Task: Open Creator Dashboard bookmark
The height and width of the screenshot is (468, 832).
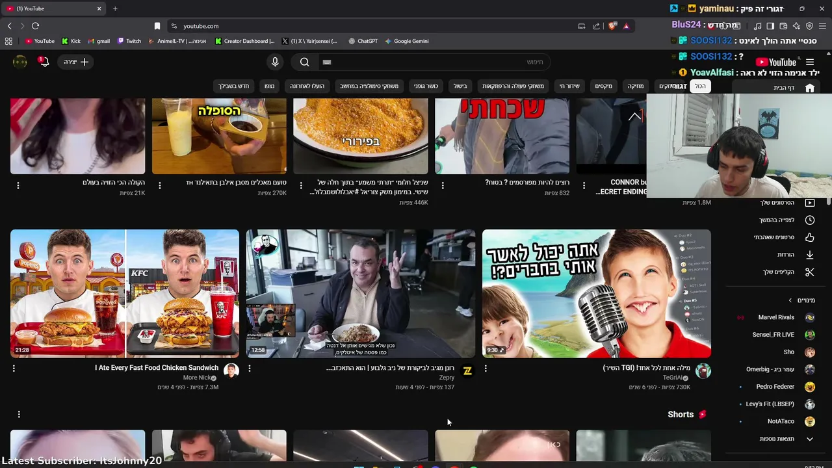Action: [x=245, y=41]
